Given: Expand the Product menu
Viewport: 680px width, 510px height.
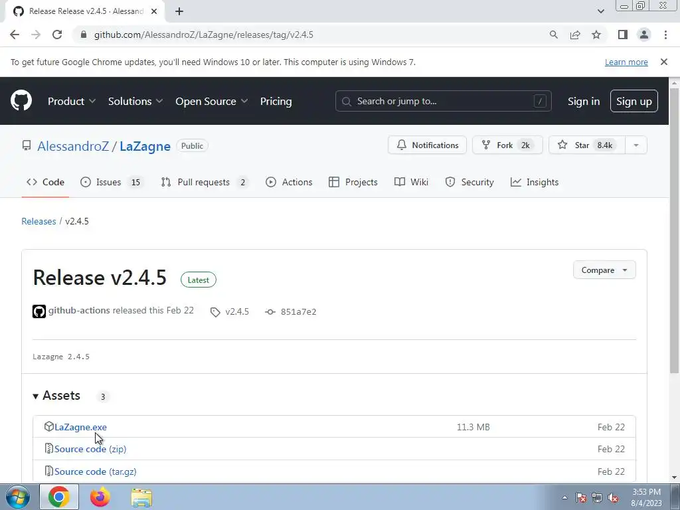Looking at the screenshot, I should pos(72,101).
